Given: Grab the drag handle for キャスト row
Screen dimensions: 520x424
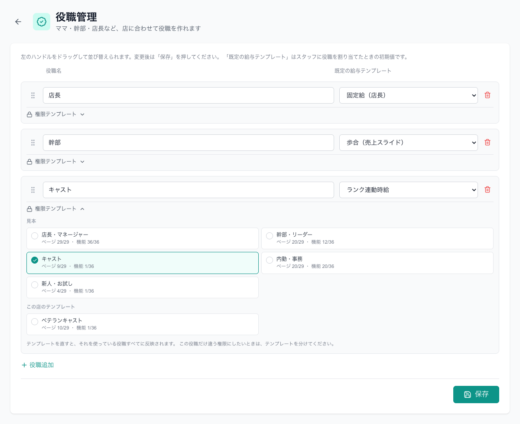Looking at the screenshot, I should 33,190.
